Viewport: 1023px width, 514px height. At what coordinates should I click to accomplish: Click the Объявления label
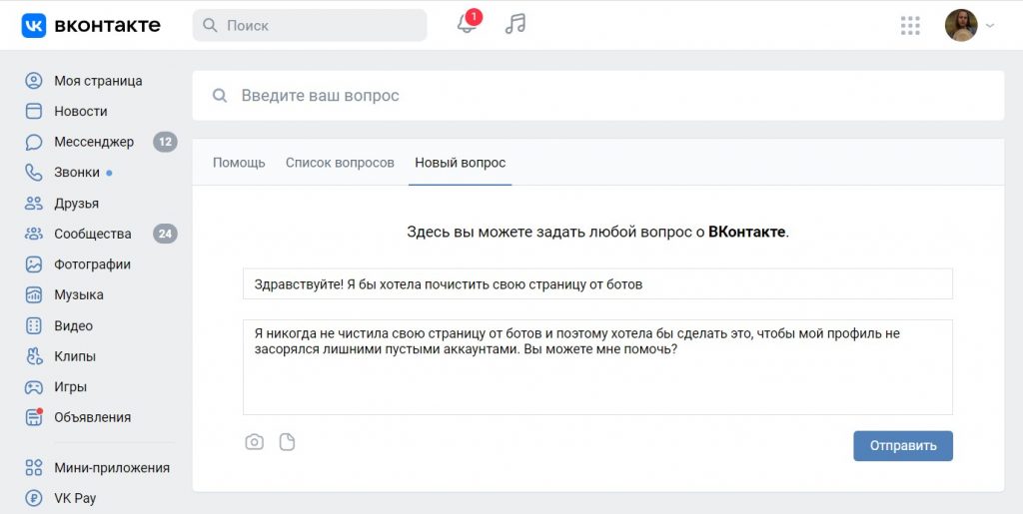click(x=93, y=417)
